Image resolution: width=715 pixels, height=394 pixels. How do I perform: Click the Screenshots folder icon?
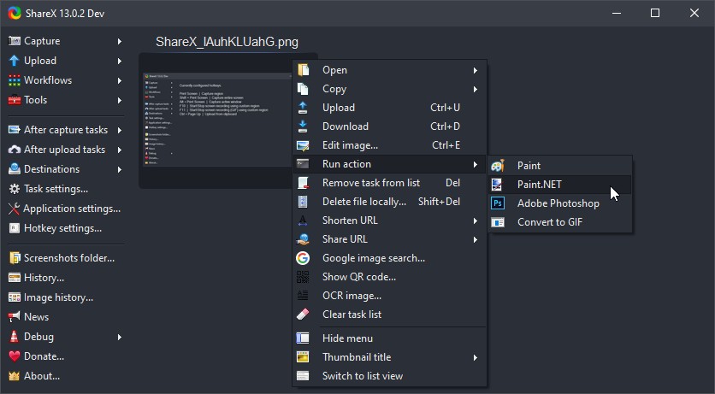point(15,258)
